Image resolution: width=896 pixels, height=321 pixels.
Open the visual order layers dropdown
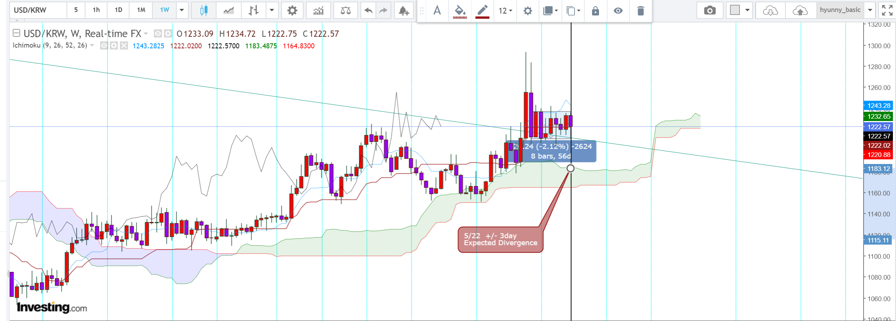pos(551,11)
